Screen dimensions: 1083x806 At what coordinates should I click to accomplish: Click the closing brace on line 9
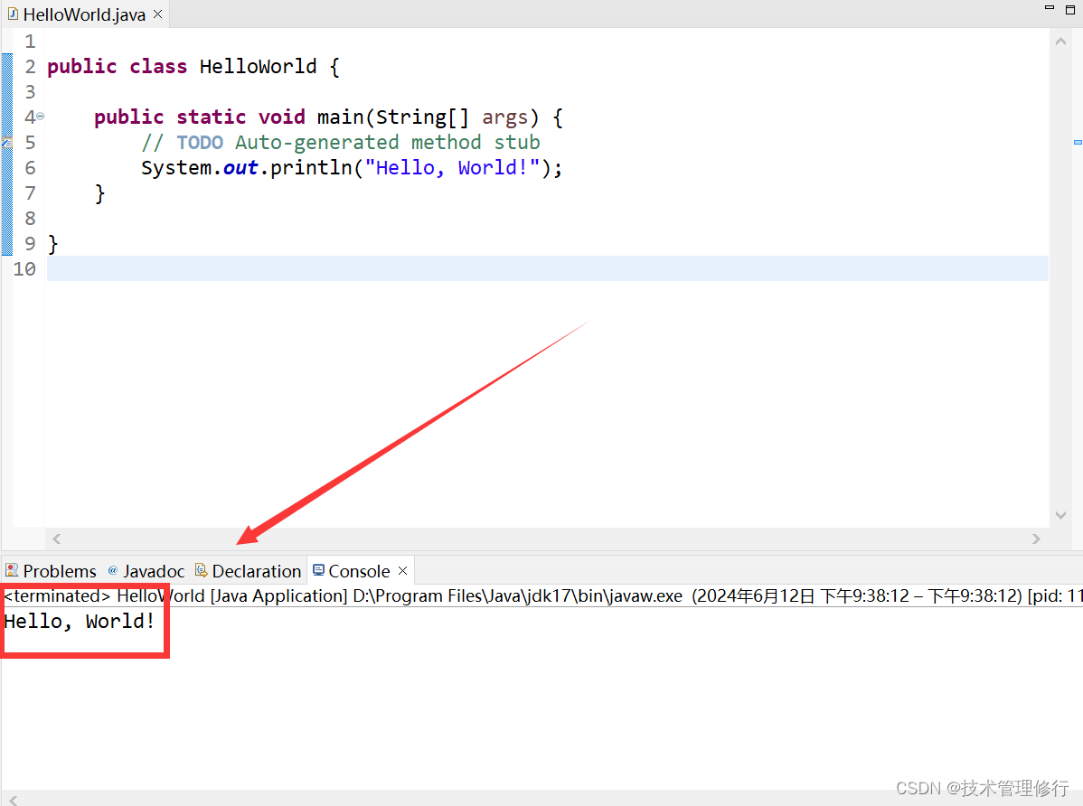[52, 244]
